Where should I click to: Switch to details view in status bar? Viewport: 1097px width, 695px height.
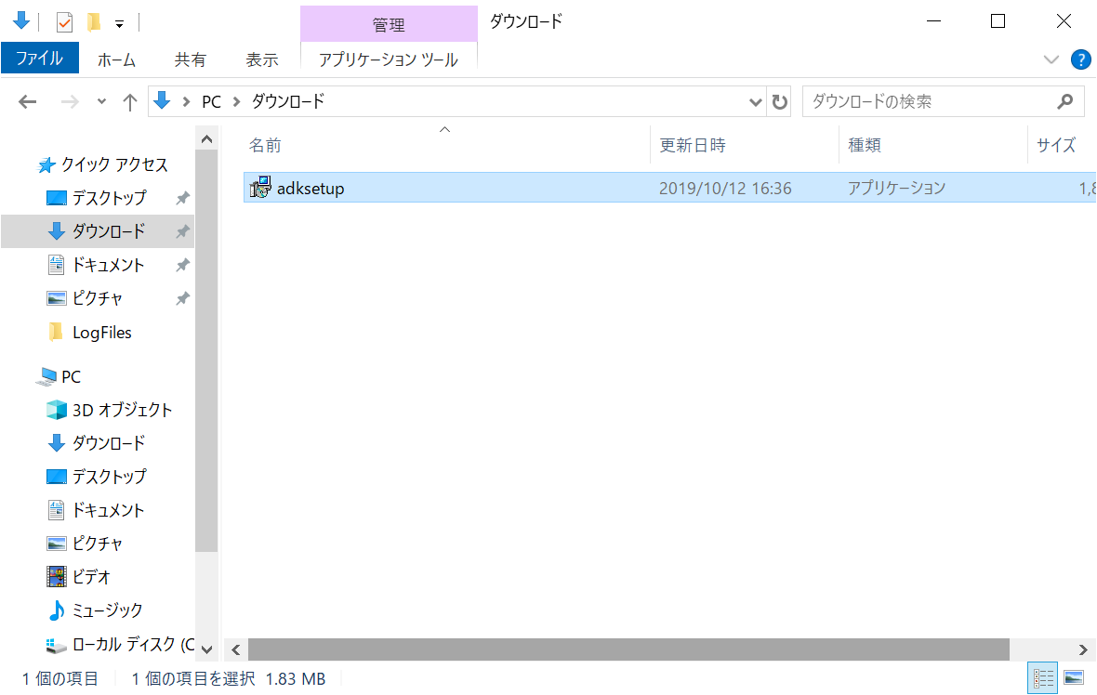tap(1043, 678)
